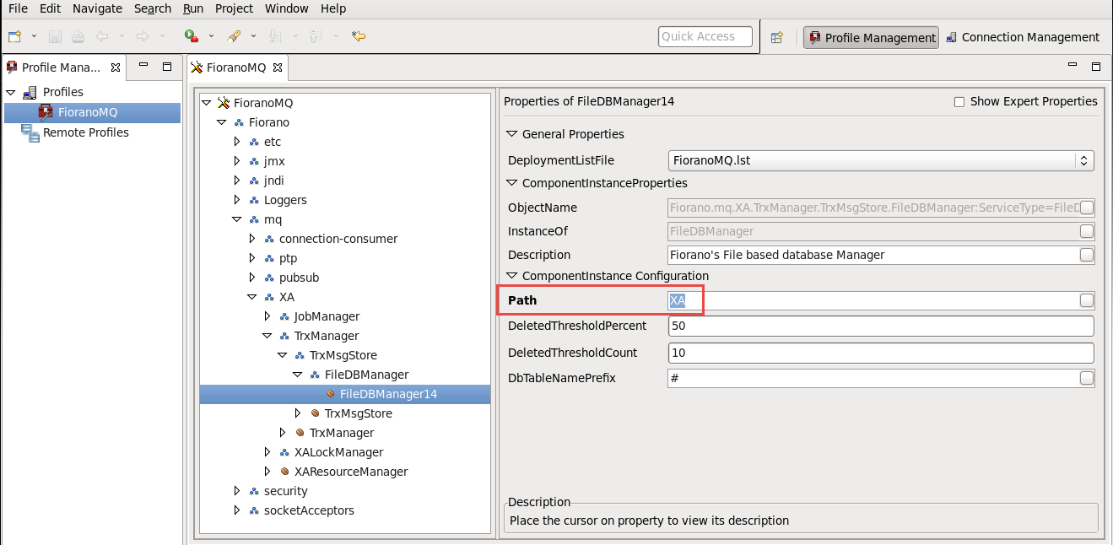Click the Open Perspective icon

click(777, 37)
